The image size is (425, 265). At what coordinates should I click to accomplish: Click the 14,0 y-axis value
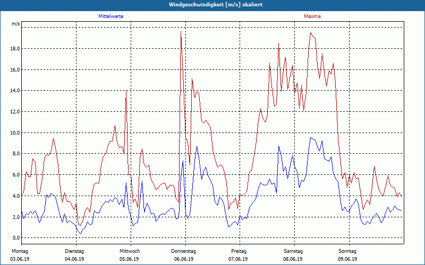15,91
